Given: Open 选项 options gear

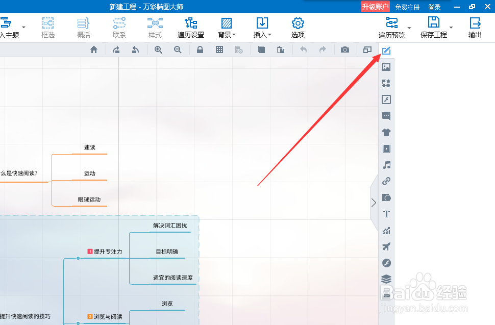Looking at the screenshot, I should coord(298,28).
